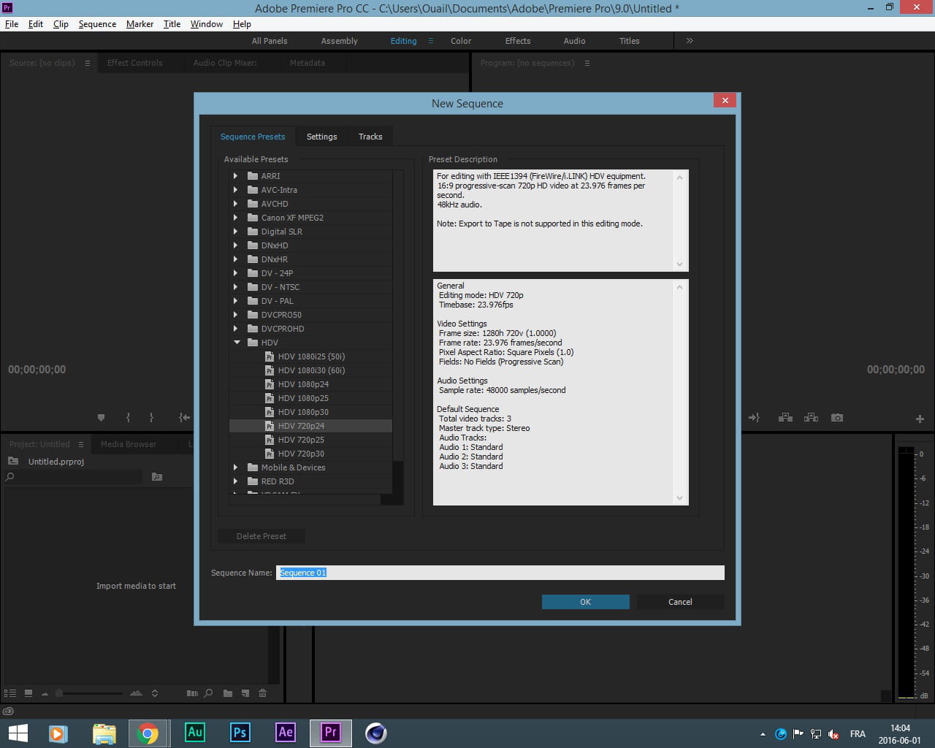Expand the AVC-Intra preset folder

(235, 190)
